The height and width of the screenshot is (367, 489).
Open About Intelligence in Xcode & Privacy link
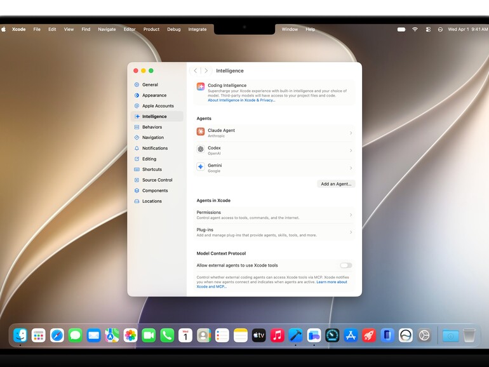click(x=241, y=100)
